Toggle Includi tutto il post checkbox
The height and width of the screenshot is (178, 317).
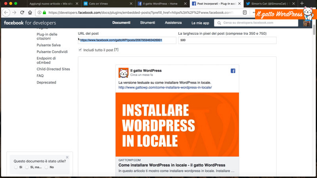pos(80,50)
